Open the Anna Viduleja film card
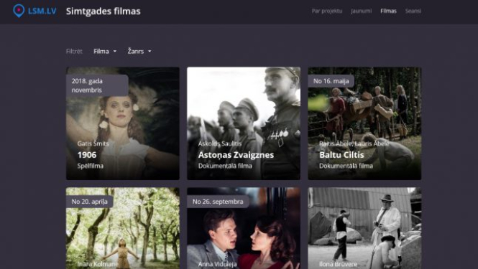Screen dimensions: 478x269 tap(244, 228)
